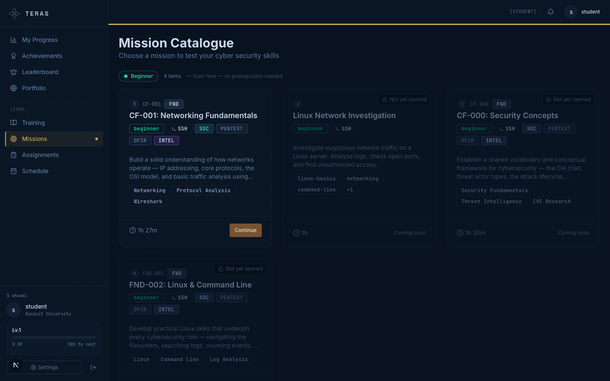Select the Beginner difficulty filter

pos(139,76)
